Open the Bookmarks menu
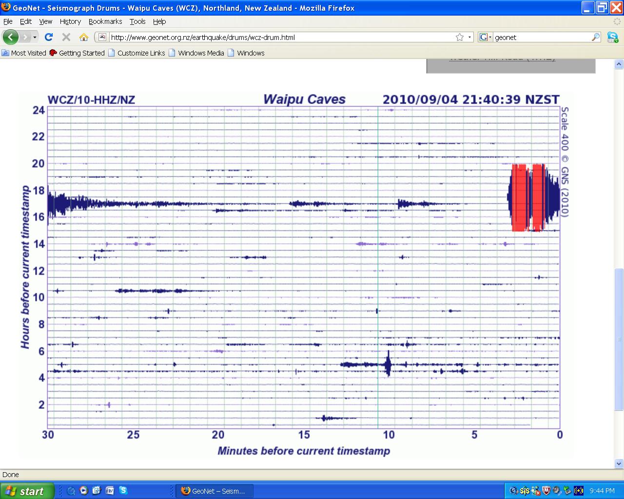The width and height of the screenshot is (624, 499). [x=105, y=21]
